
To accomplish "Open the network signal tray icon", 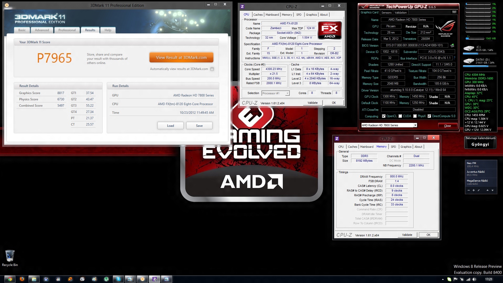I will 468,279.
